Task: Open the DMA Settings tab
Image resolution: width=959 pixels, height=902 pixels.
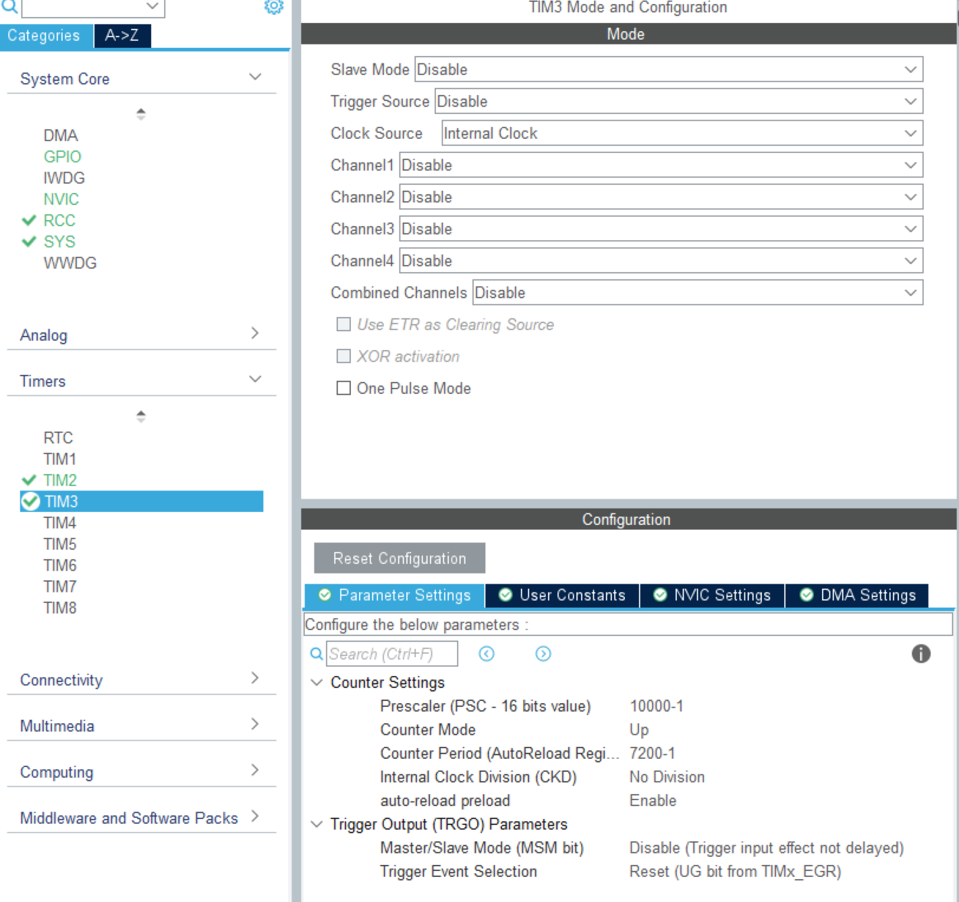Action: coord(857,595)
